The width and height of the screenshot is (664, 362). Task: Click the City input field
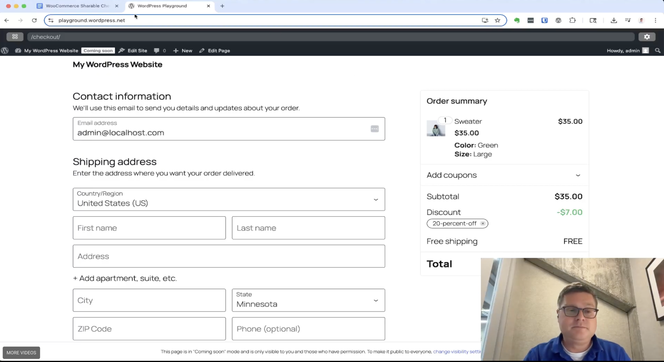pos(149,300)
